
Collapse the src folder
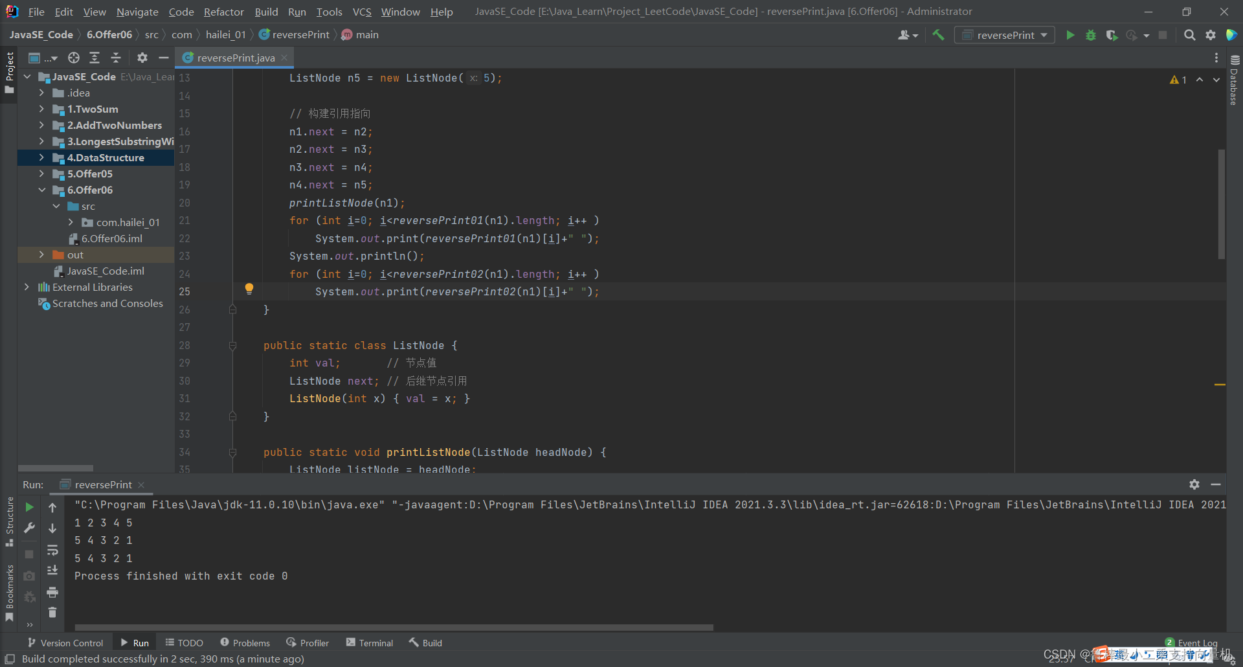click(56, 206)
